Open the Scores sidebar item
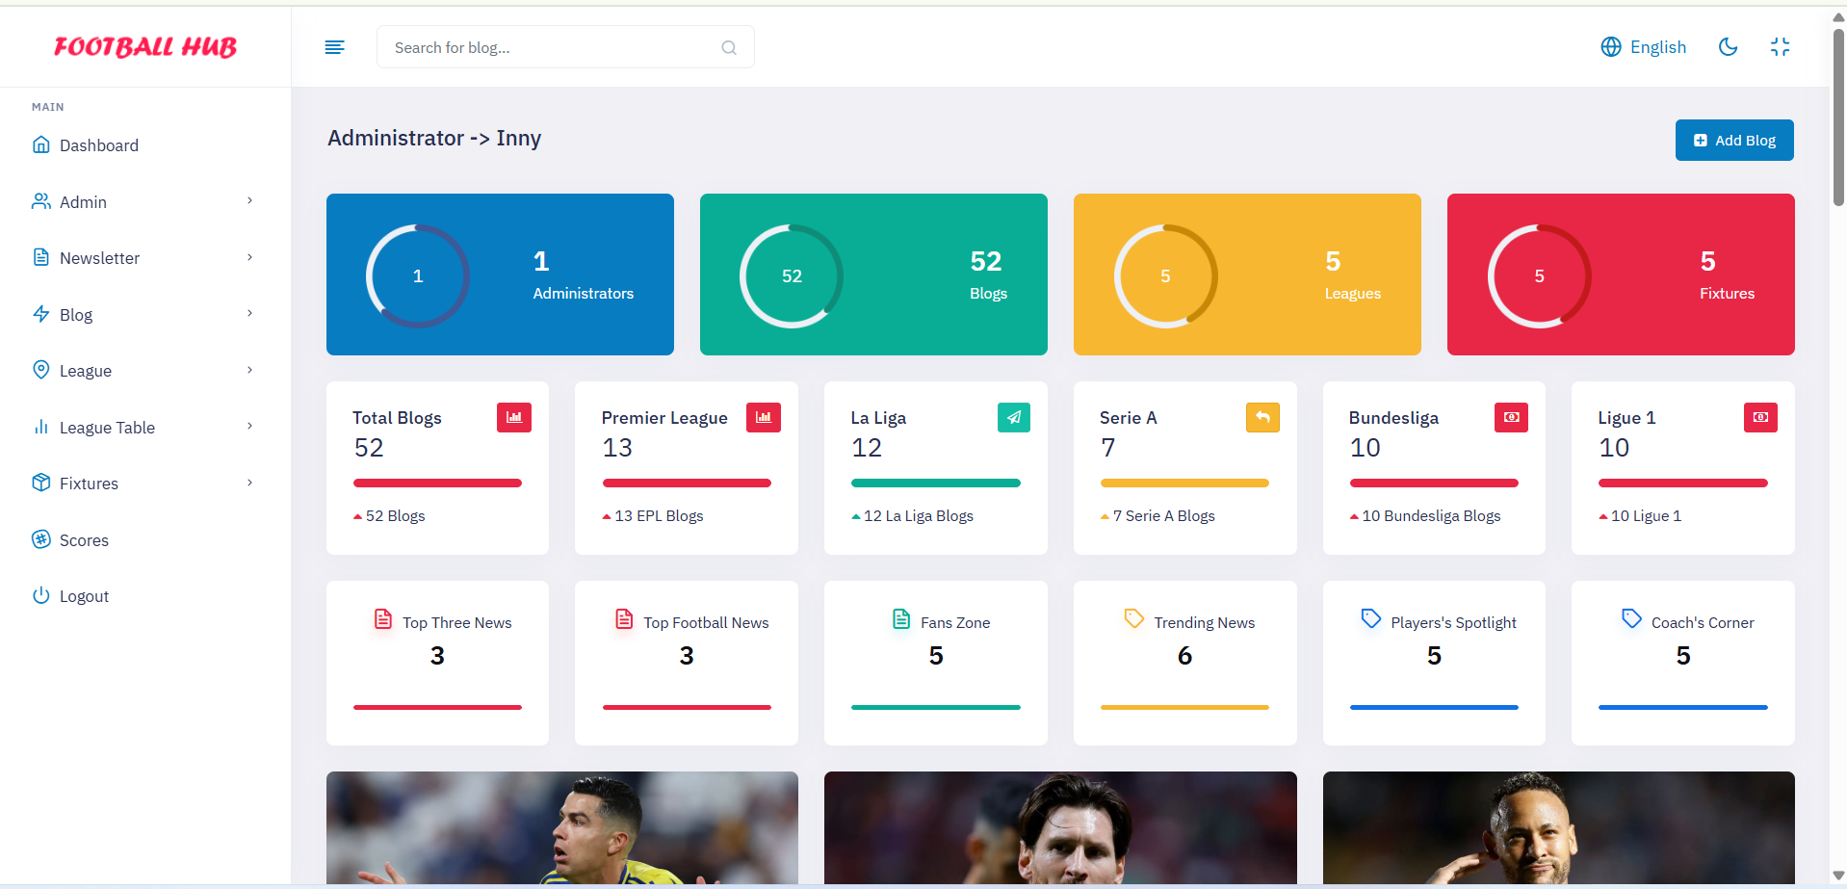 click(x=84, y=540)
